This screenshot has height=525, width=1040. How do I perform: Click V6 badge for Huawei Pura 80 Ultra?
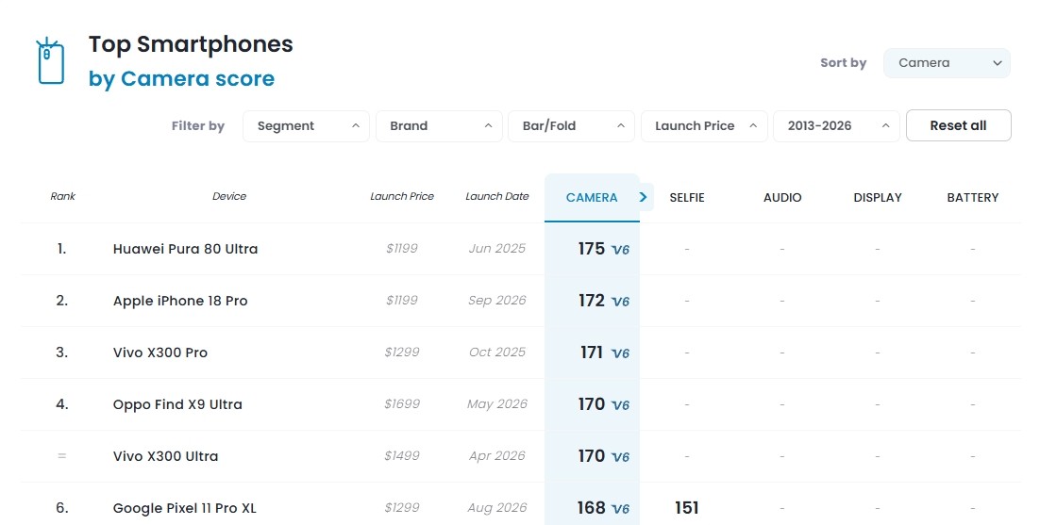coord(621,250)
